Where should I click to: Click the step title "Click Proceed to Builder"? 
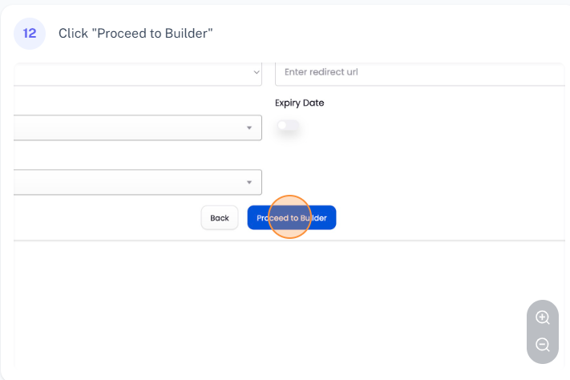click(135, 34)
